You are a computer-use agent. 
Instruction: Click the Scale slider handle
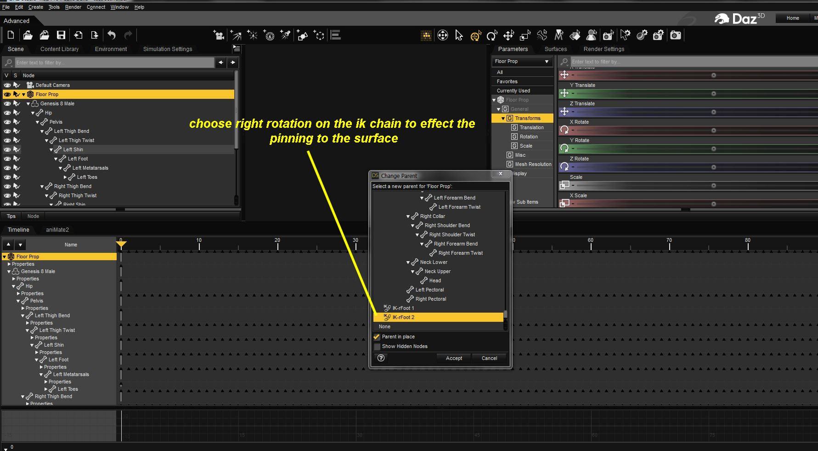(x=713, y=185)
